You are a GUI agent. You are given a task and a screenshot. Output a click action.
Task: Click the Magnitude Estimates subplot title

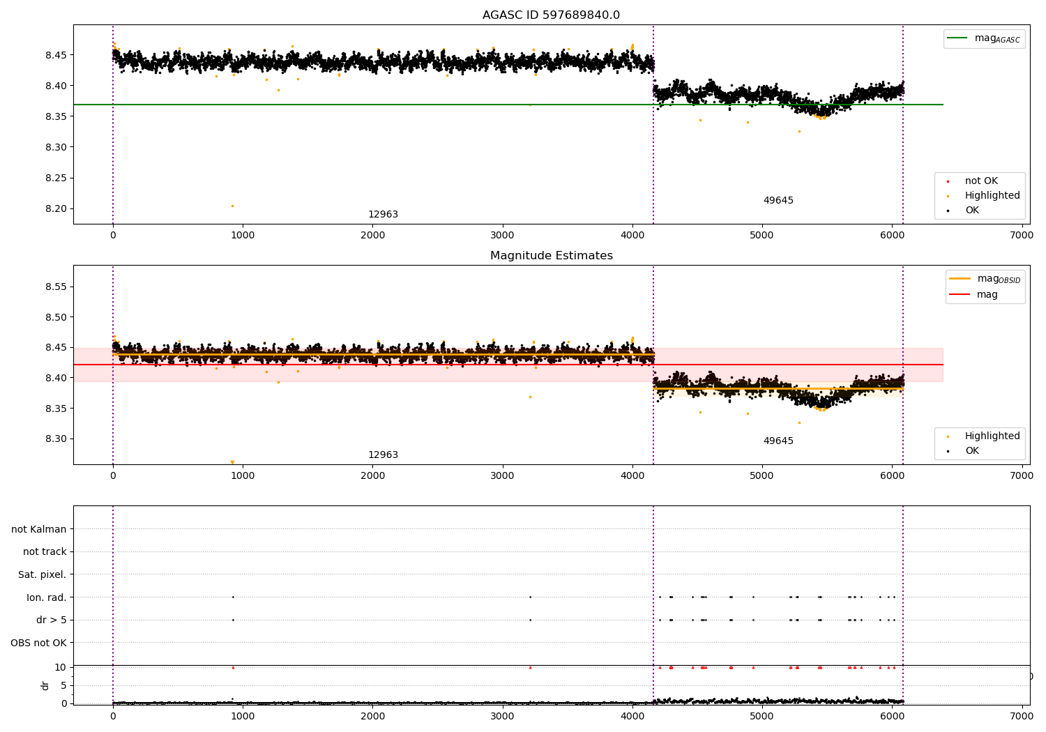pyautogui.click(x=551, y=256)
